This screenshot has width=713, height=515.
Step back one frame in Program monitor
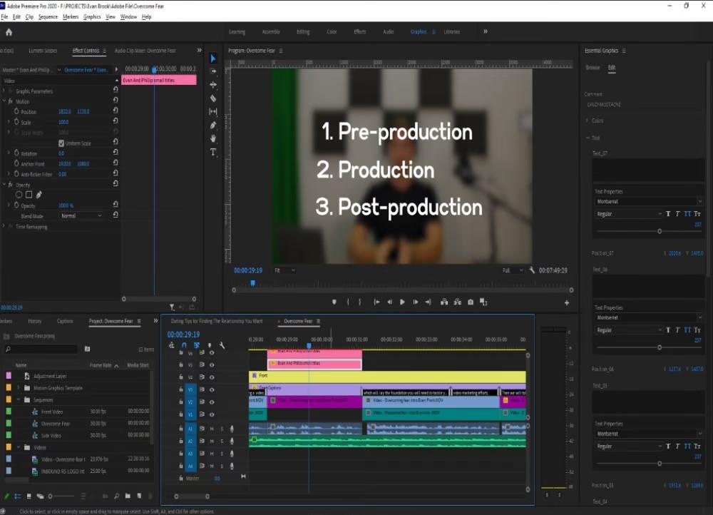pos(390,302)
